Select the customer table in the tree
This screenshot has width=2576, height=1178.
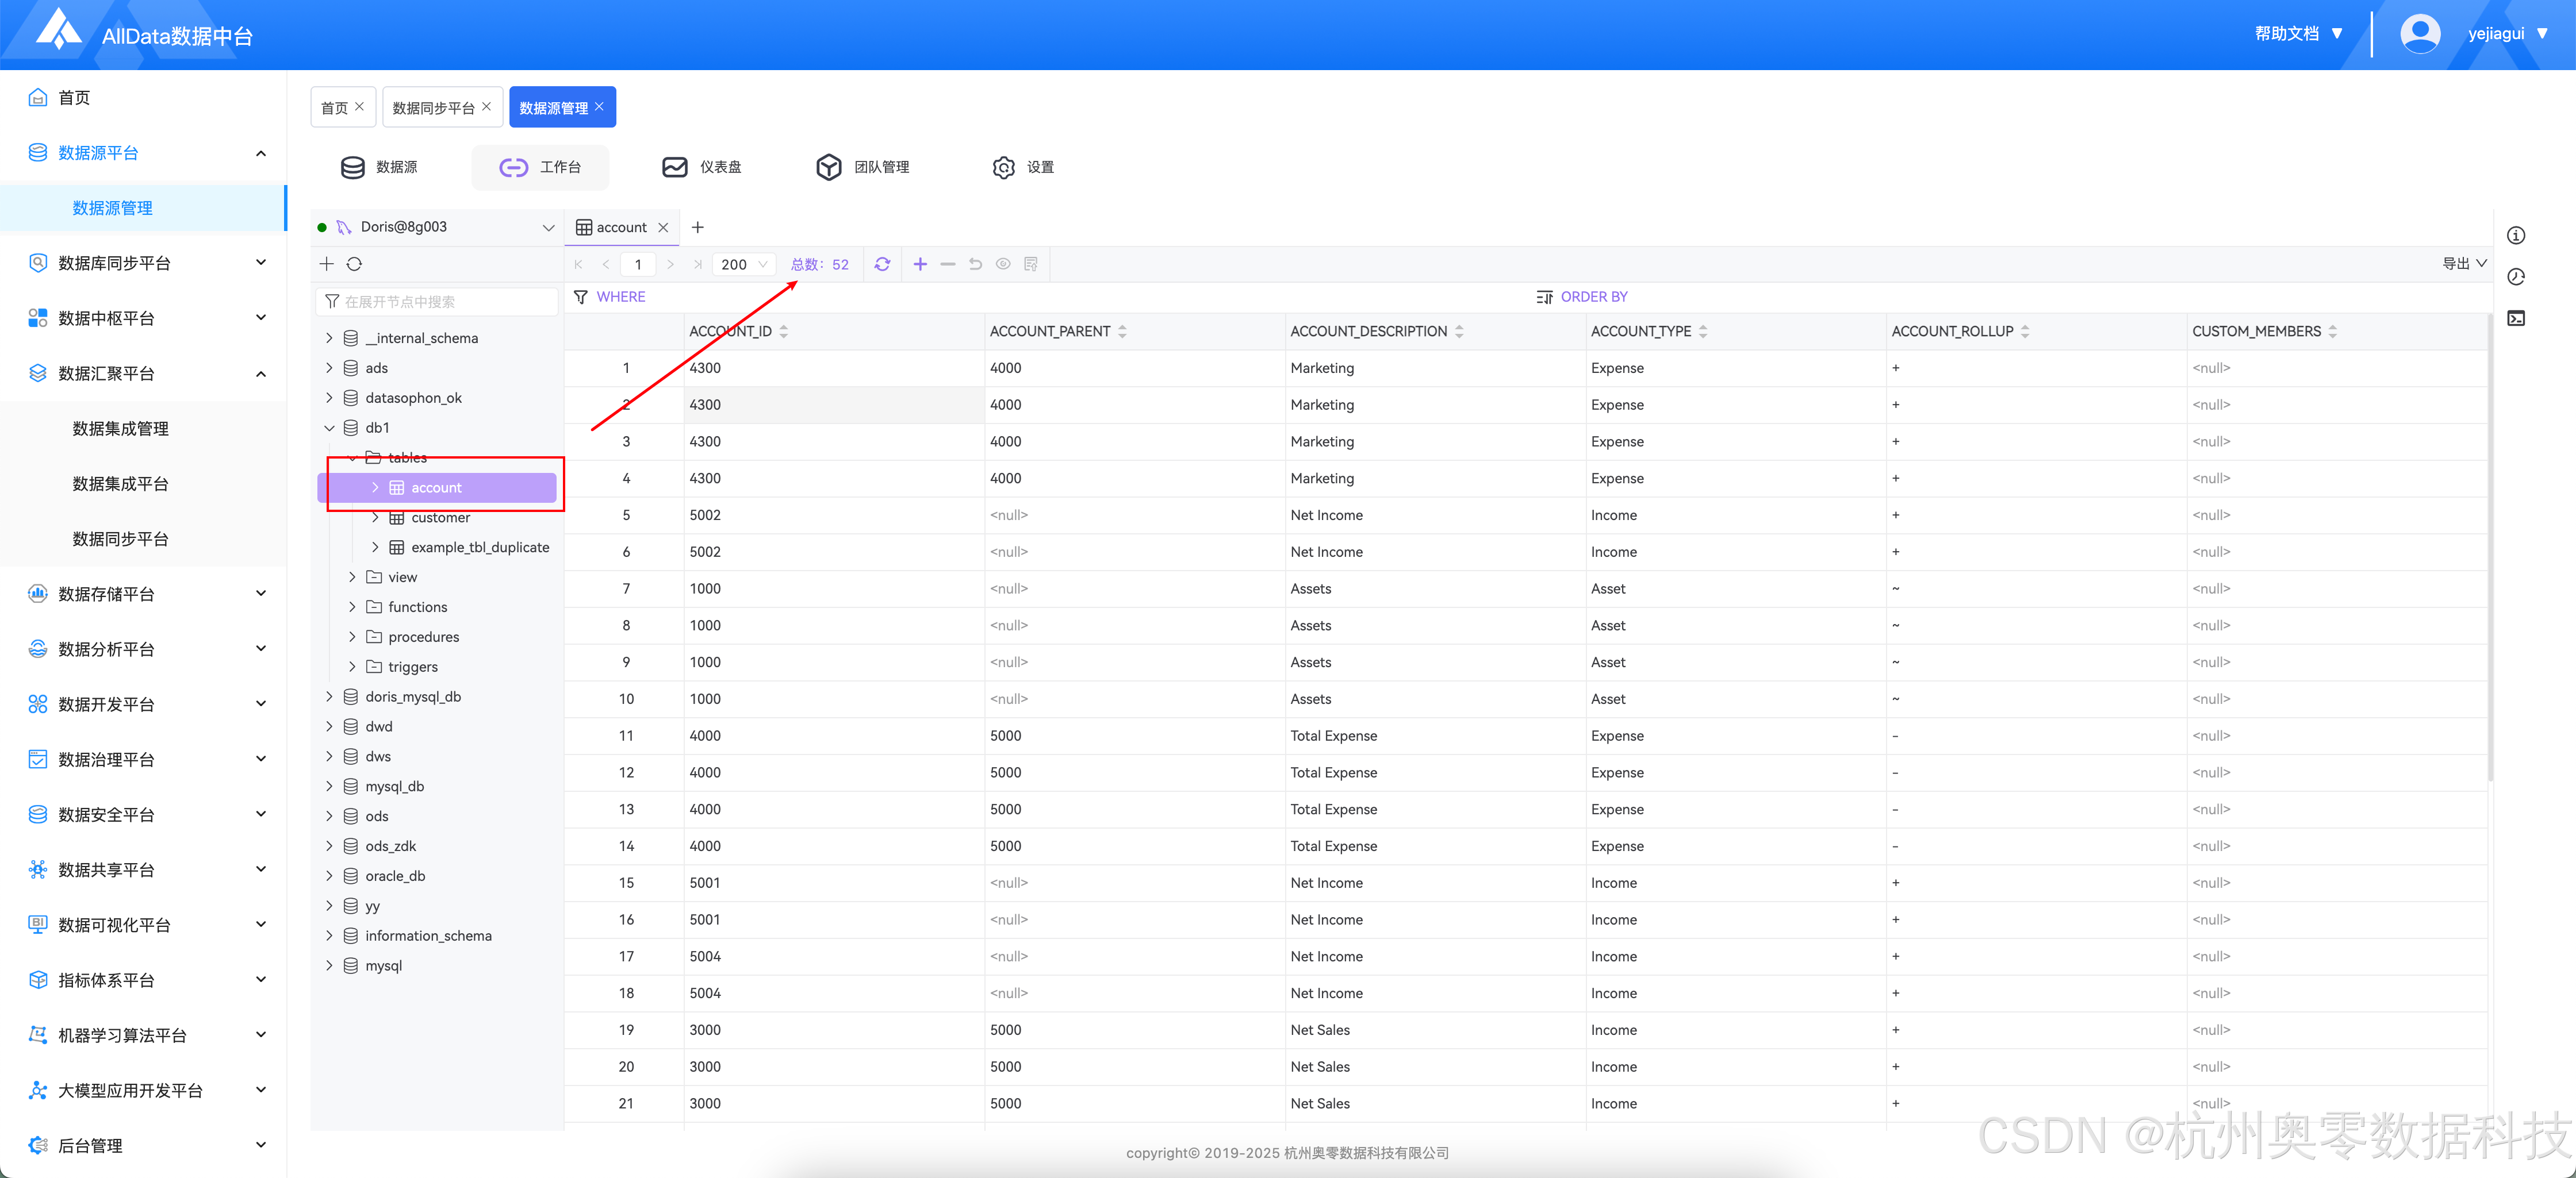(x=440, y=518)
